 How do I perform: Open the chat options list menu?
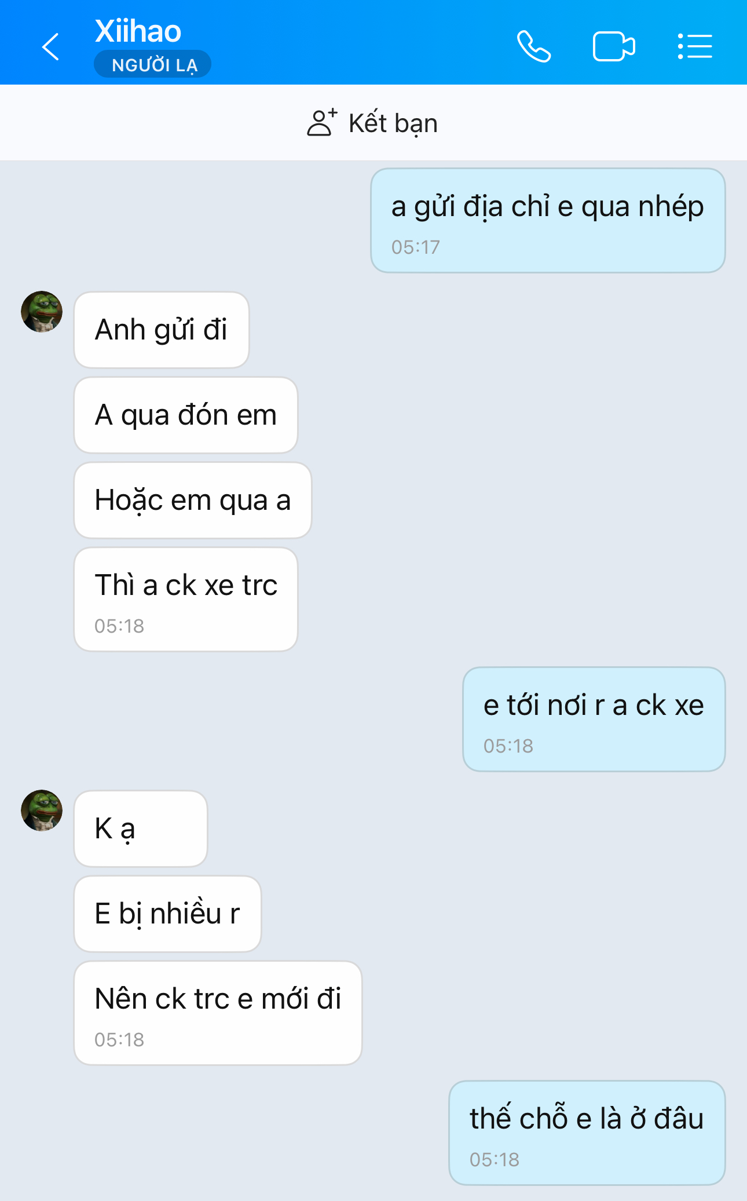[695, 46]
